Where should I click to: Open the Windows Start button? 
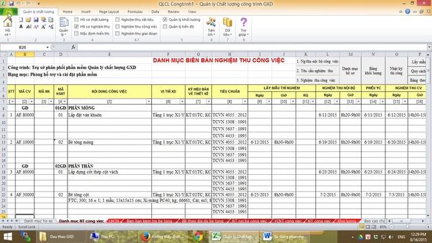(x=8, y=236)
